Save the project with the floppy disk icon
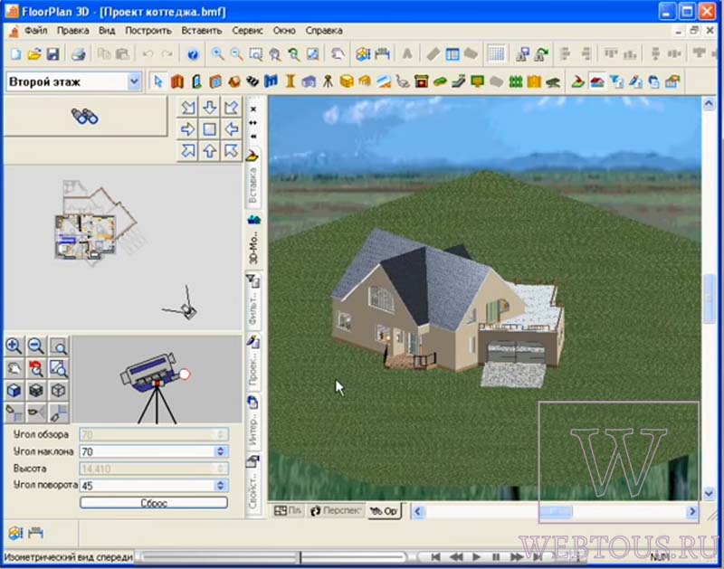The image size is (724, 569). [52, 54]
